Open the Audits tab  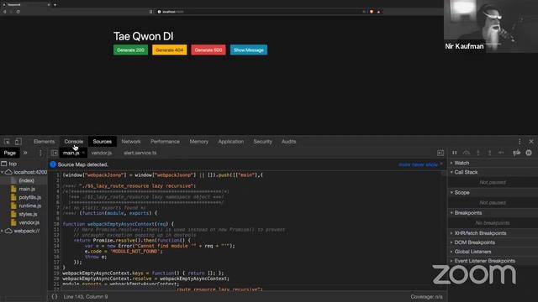[288, 142]
